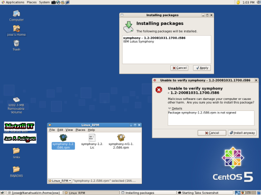Click Cancel in Unable to verify dialog
Image resolution: width=261 pixels, height=195 pixels.
point(212,133)
